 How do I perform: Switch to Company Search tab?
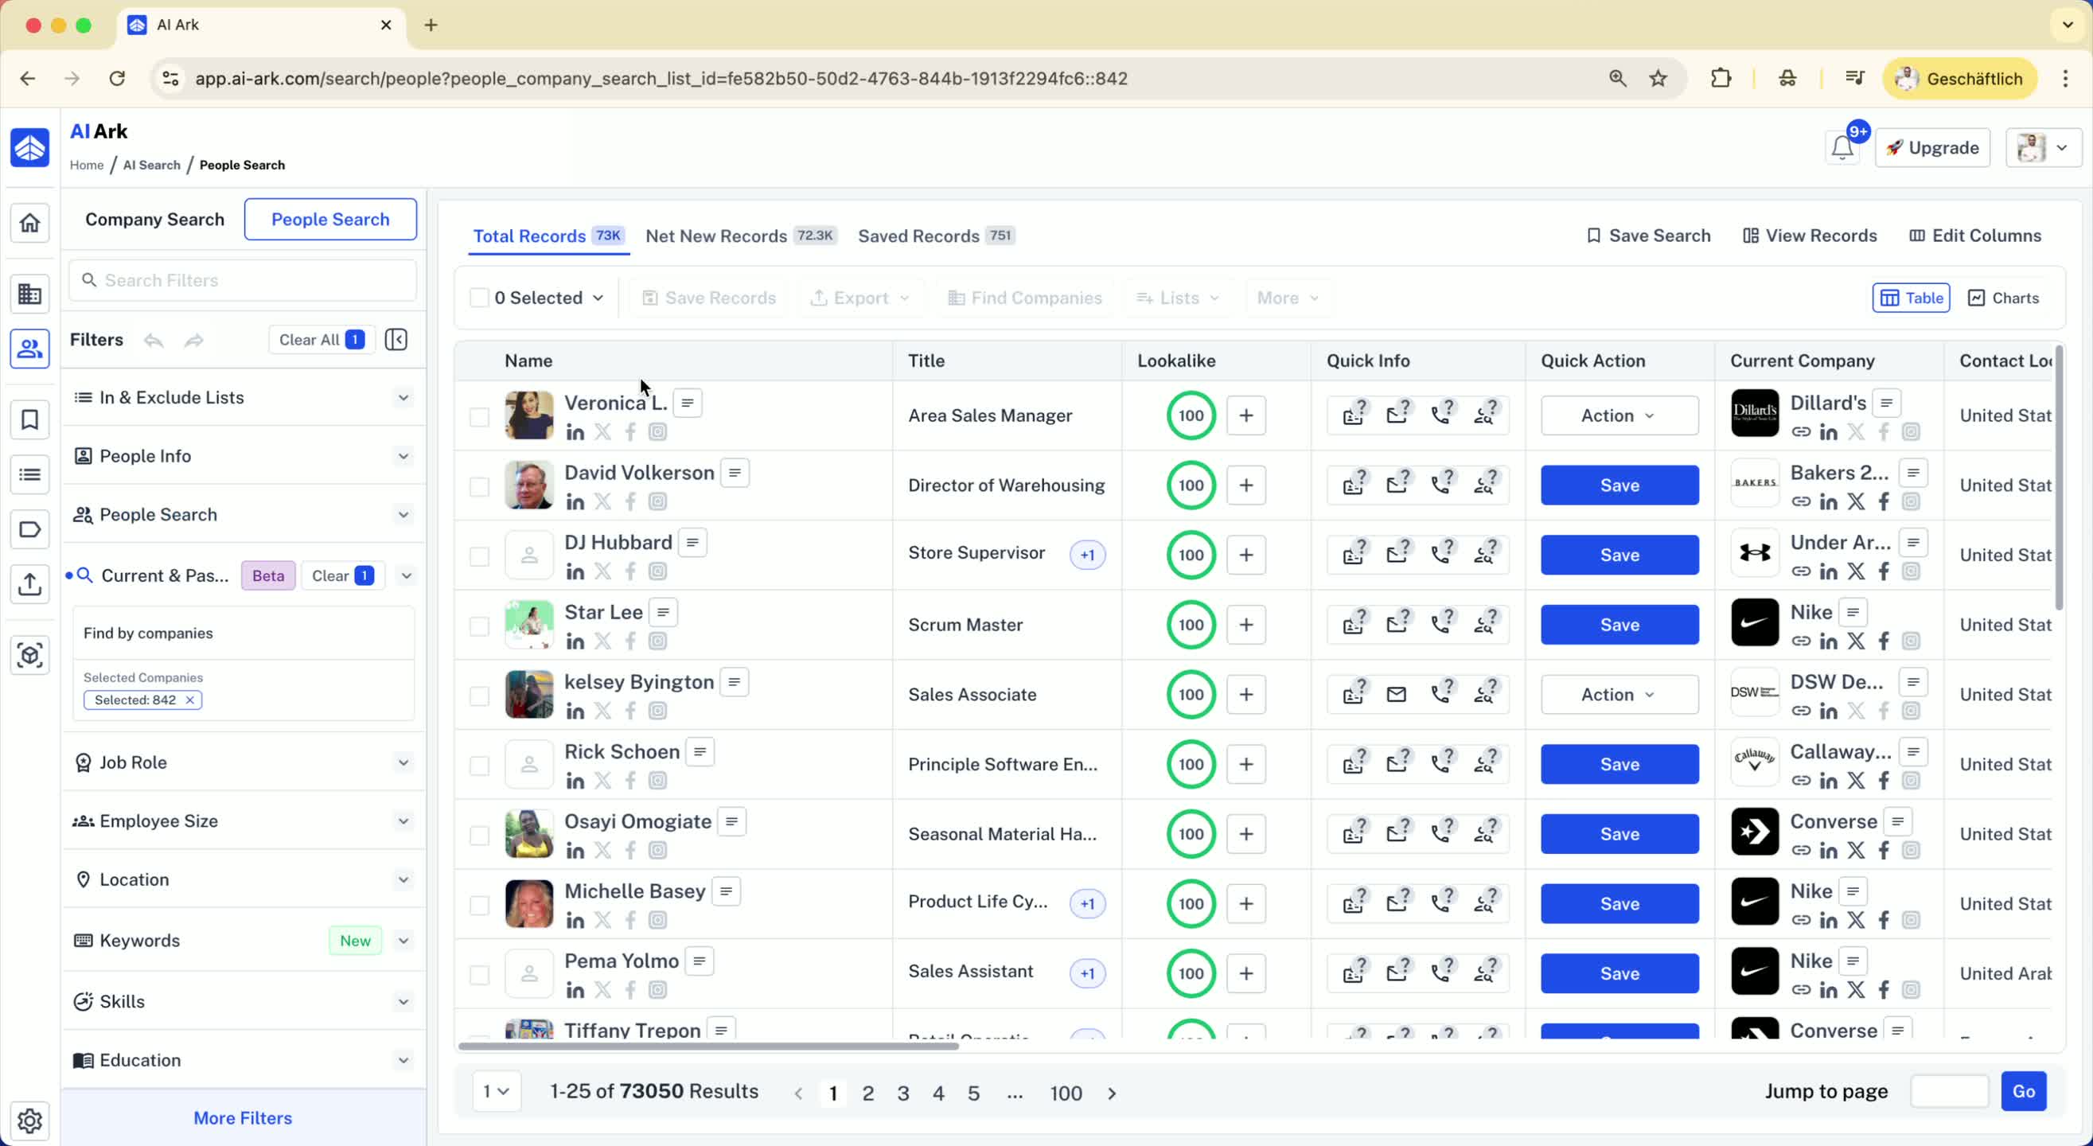click(154, 220)
